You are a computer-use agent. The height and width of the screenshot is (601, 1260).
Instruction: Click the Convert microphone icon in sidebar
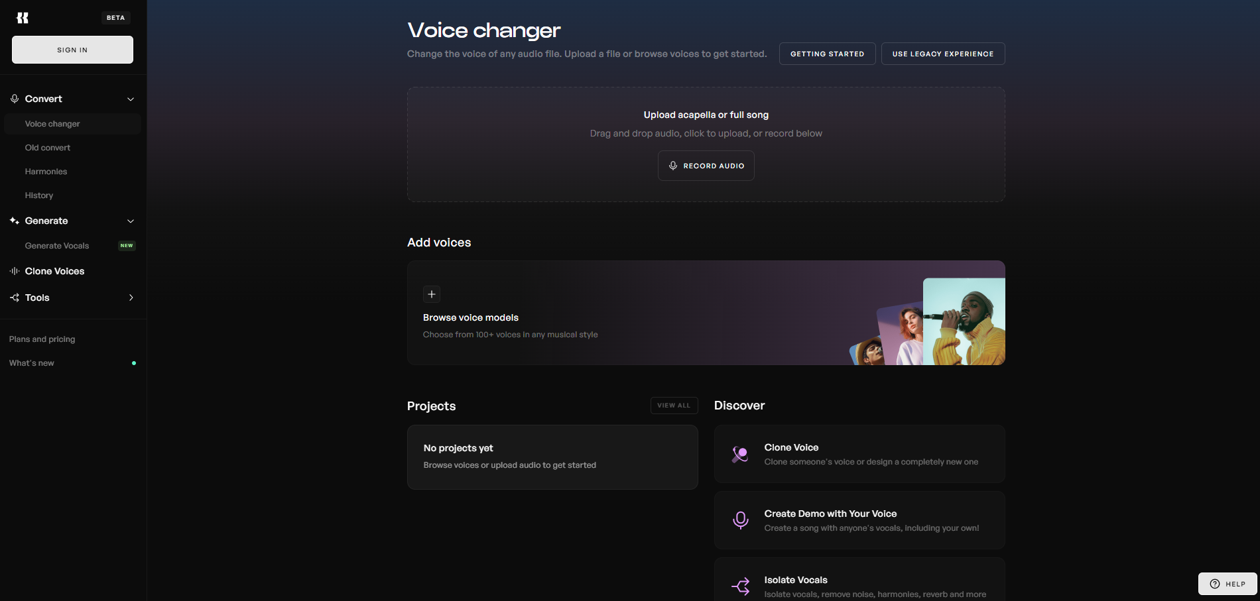pyautogui.click(x=15, y=99)
